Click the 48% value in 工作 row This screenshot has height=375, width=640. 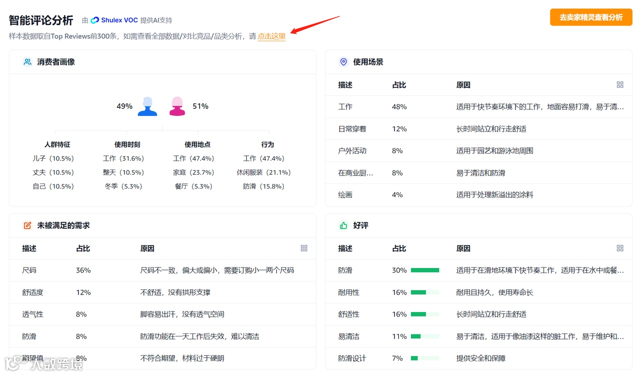tap(399, 106)
